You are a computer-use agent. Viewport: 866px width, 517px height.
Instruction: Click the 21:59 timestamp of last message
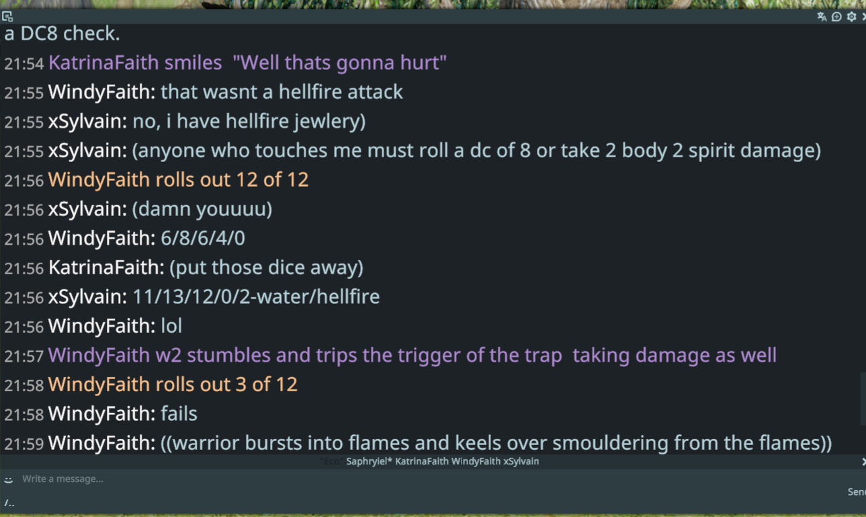point(24,444)
